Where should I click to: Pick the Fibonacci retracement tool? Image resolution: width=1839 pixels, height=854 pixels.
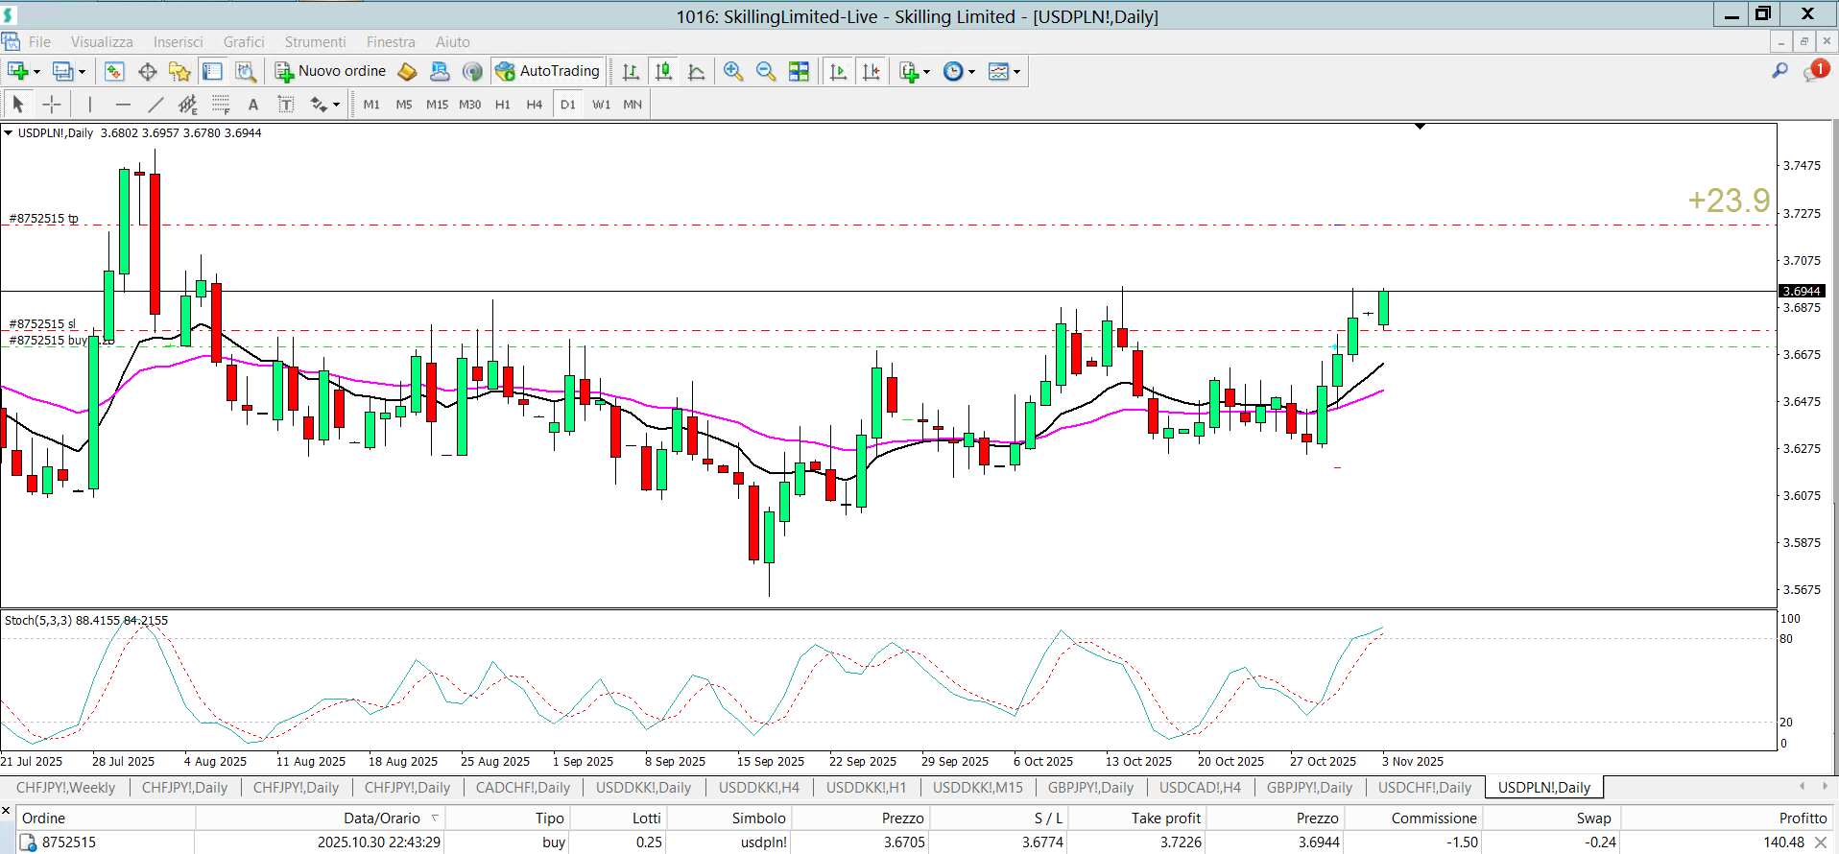point(220,105)
